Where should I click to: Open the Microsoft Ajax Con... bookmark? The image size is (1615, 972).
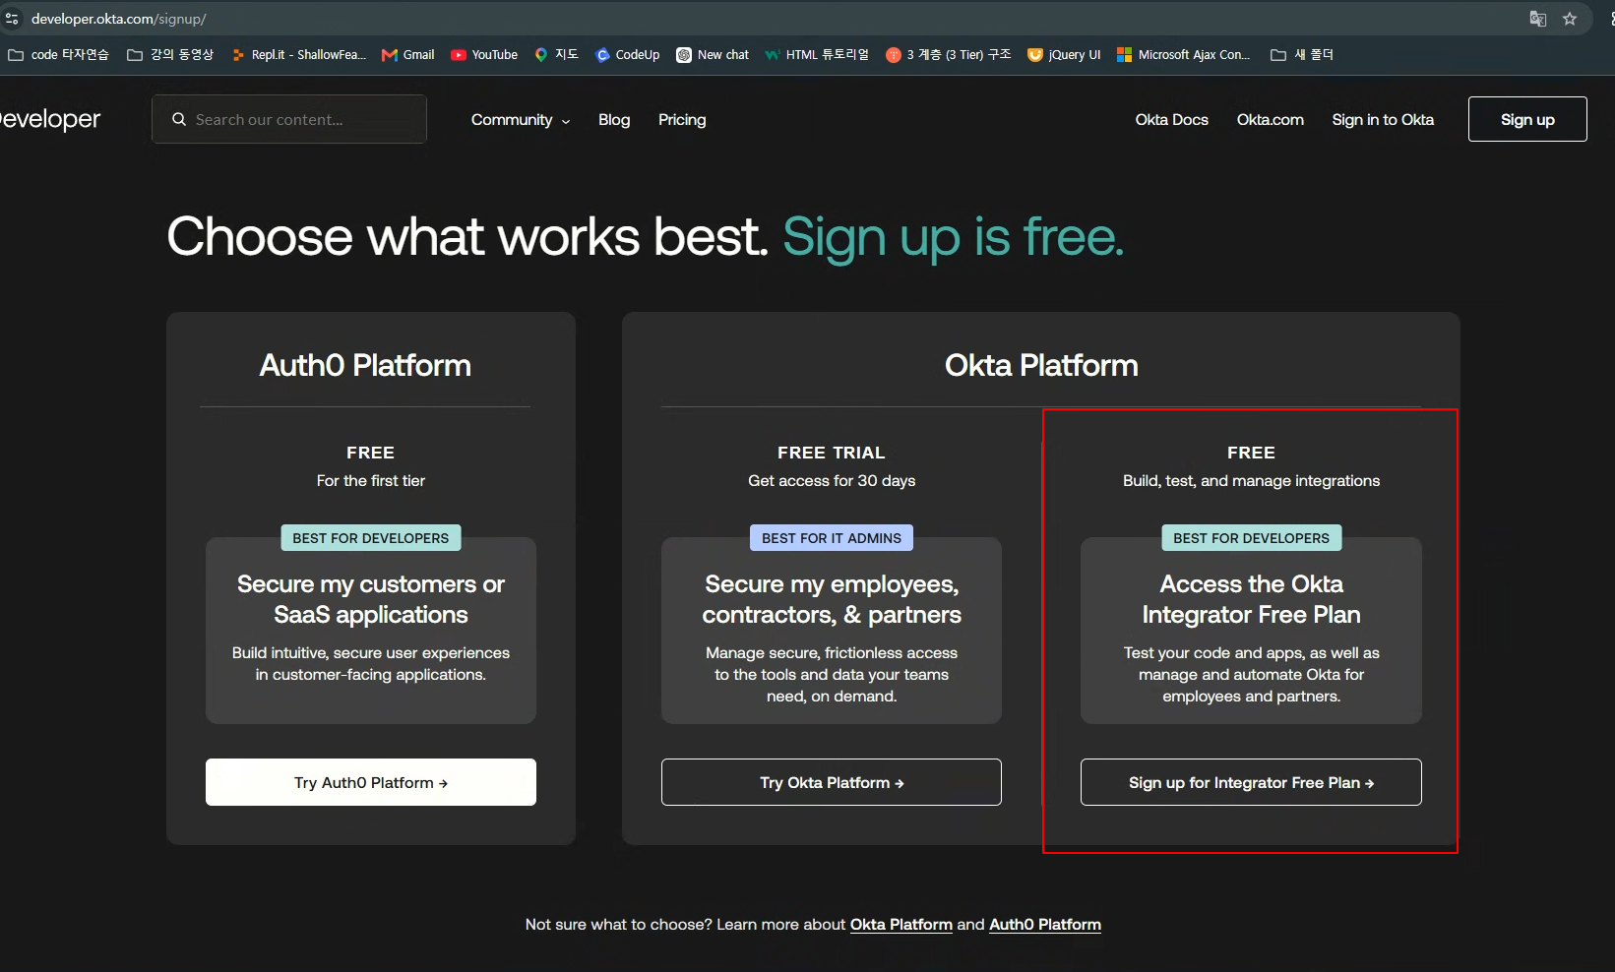click(1183, 55)
